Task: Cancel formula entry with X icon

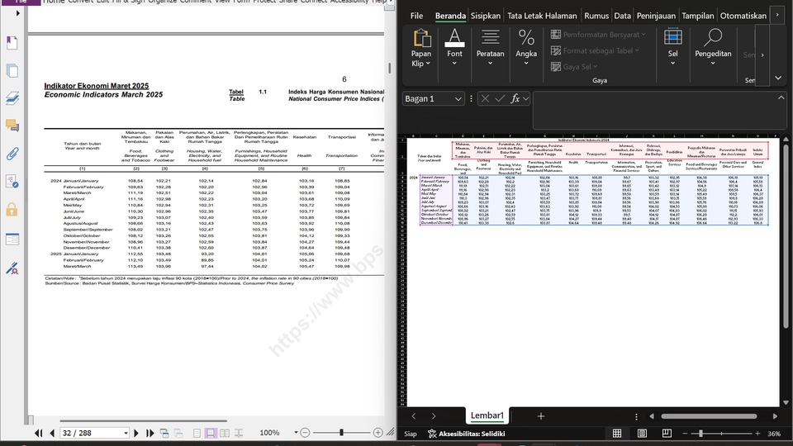Action: coord(485,98)
